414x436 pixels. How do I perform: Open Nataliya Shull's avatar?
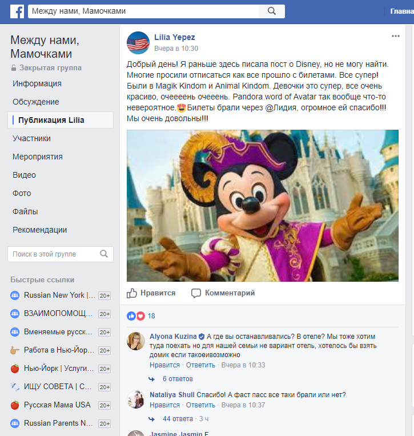pyautogui.click(x=135, y=399)
